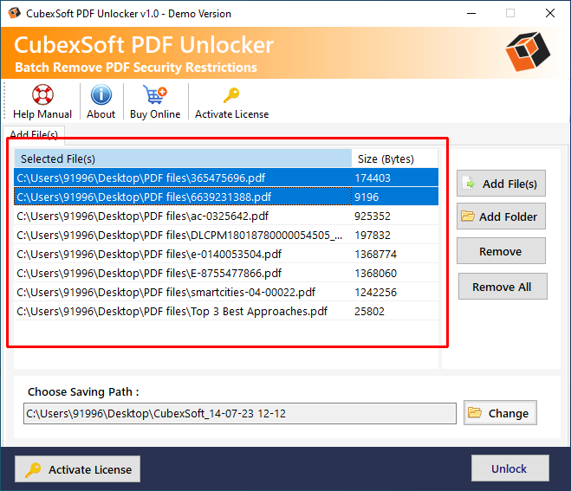Image resolution: width=571 pixels, height=491 pixels.
Task: Click bottom Activate License button
Action: click(78, 469)
